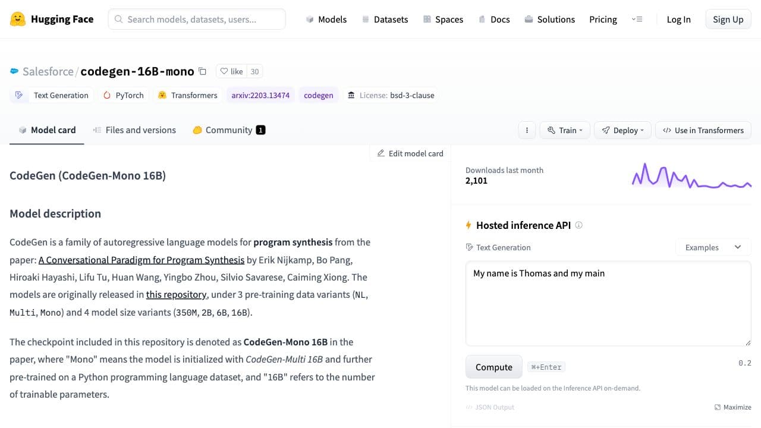Click the Hugging Face logo icon

pyautogui.click(x=18, y=19)
